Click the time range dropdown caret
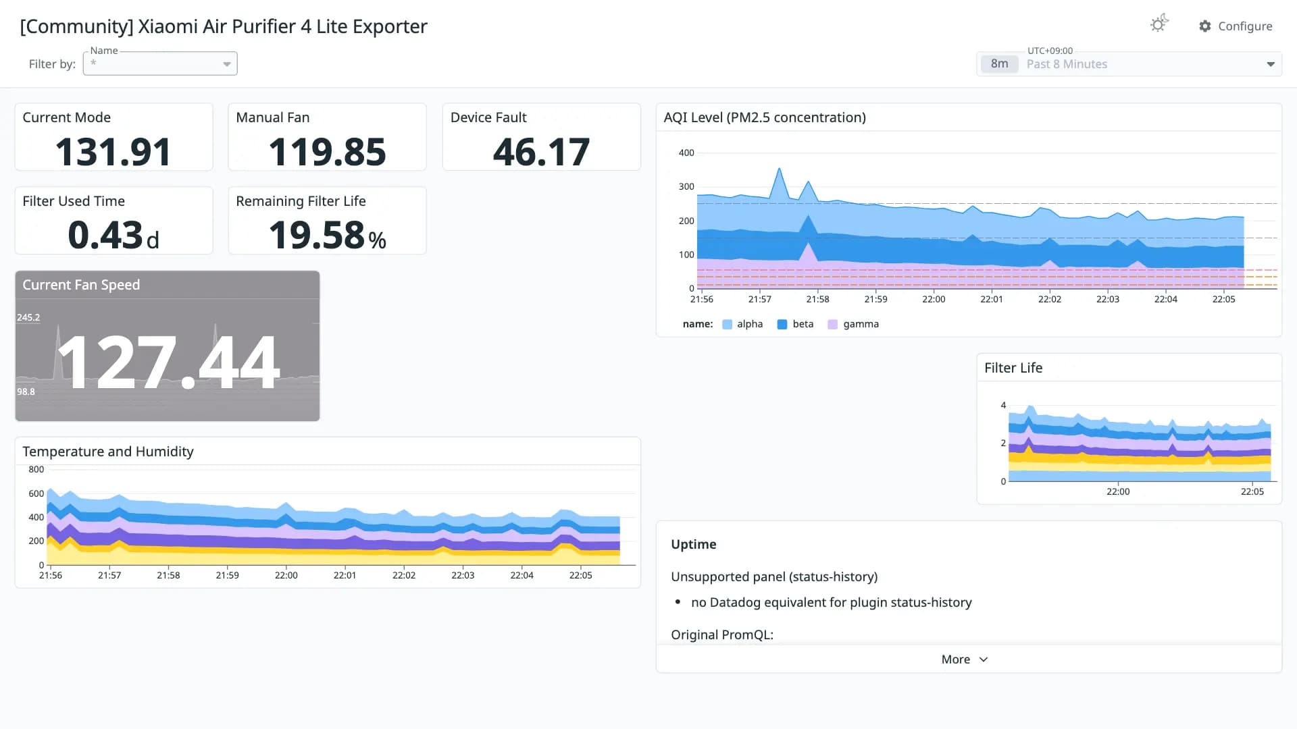Screen dimensions: 1297x729 click(1271, 64)
